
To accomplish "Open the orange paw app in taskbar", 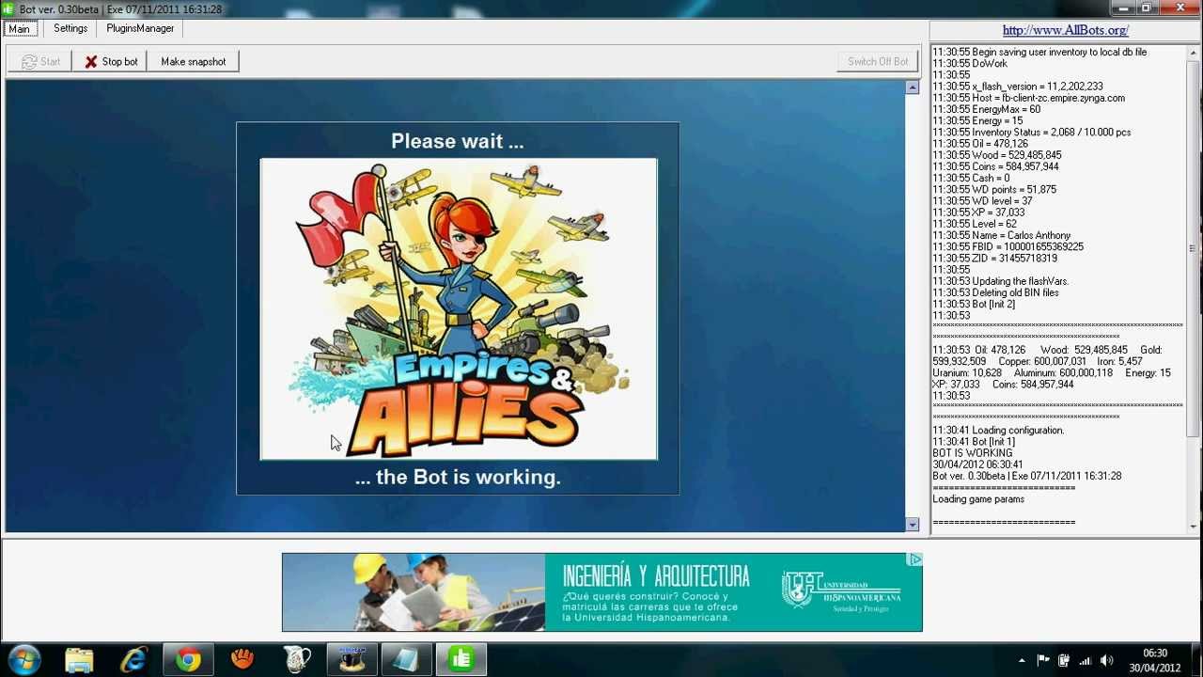I will point(242,659).
